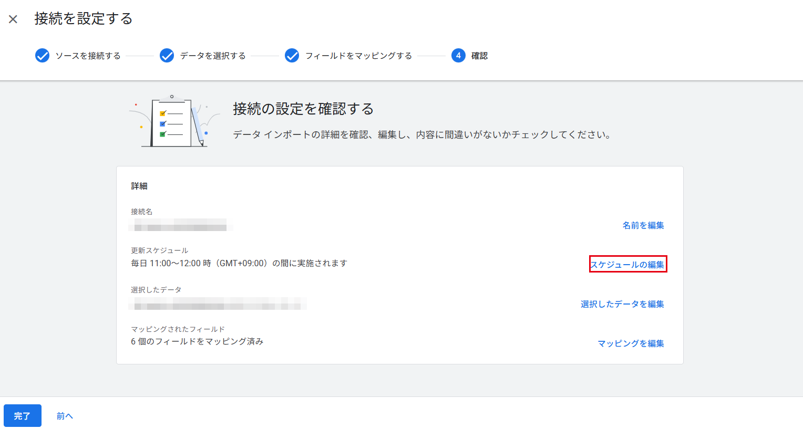Open the 名前を編集 link

click(643, 225)
